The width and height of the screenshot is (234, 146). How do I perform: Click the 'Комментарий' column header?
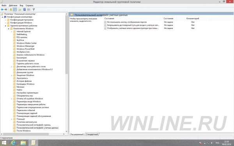(x=193, y=18)
